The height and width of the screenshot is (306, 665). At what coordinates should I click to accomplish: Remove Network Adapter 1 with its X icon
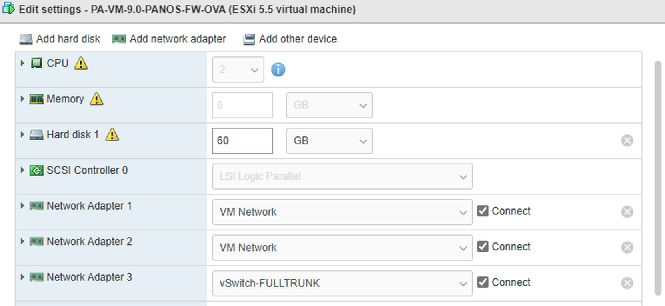tap(627, 212)
